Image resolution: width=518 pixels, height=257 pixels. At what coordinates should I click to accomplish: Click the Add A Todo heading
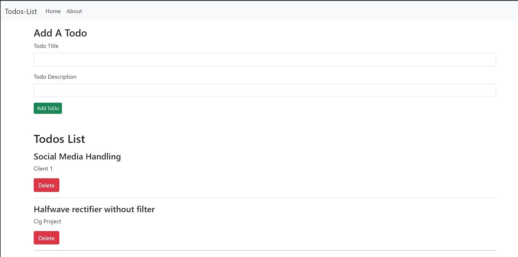point(60,33)
